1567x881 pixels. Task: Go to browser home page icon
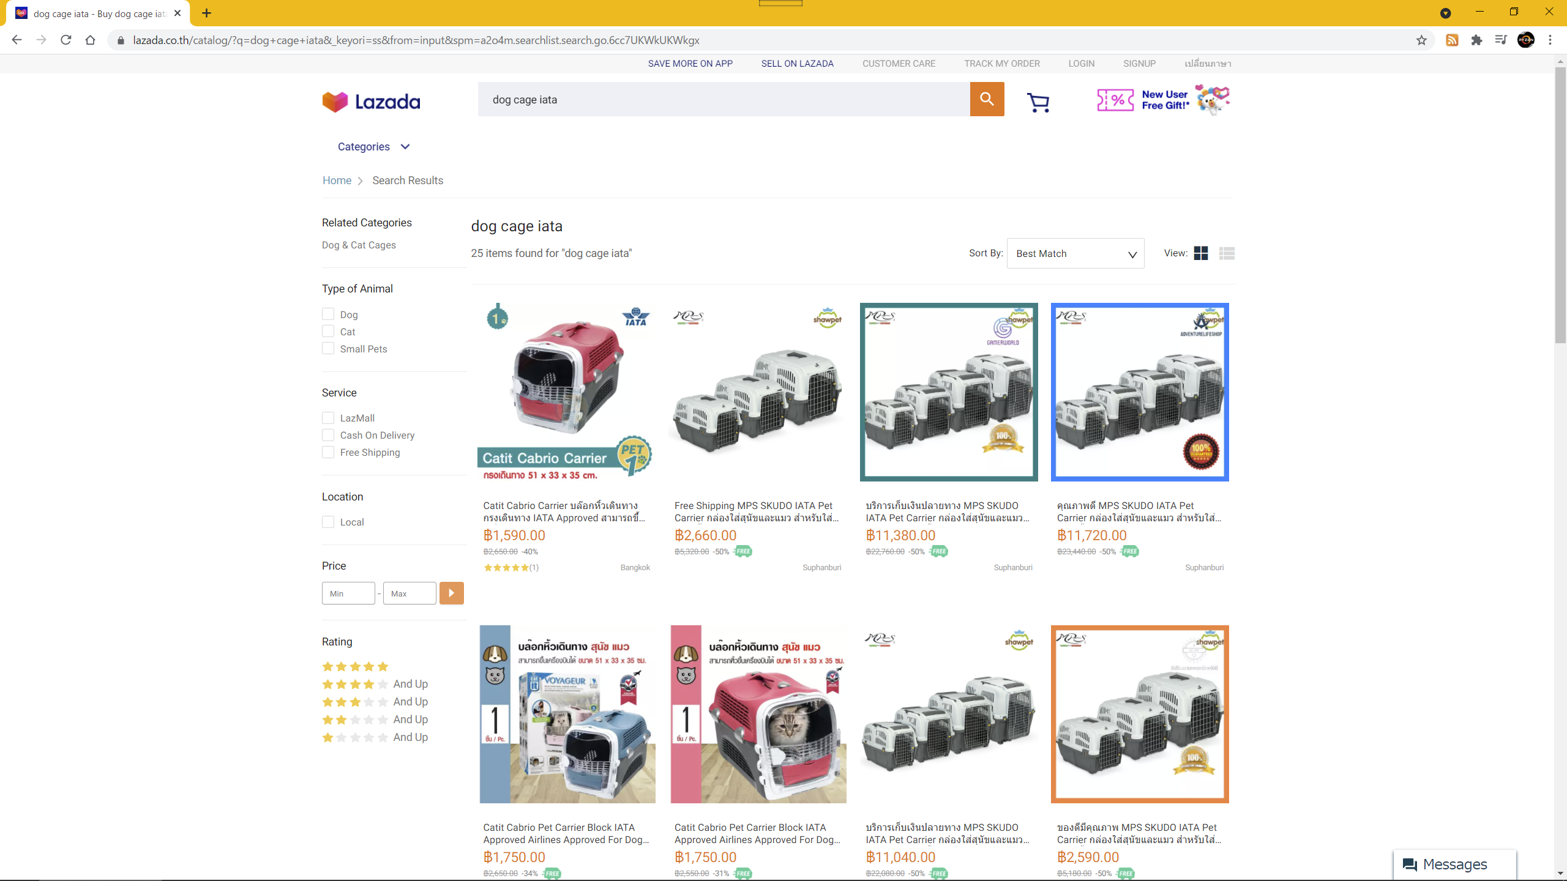pos(91,40)
